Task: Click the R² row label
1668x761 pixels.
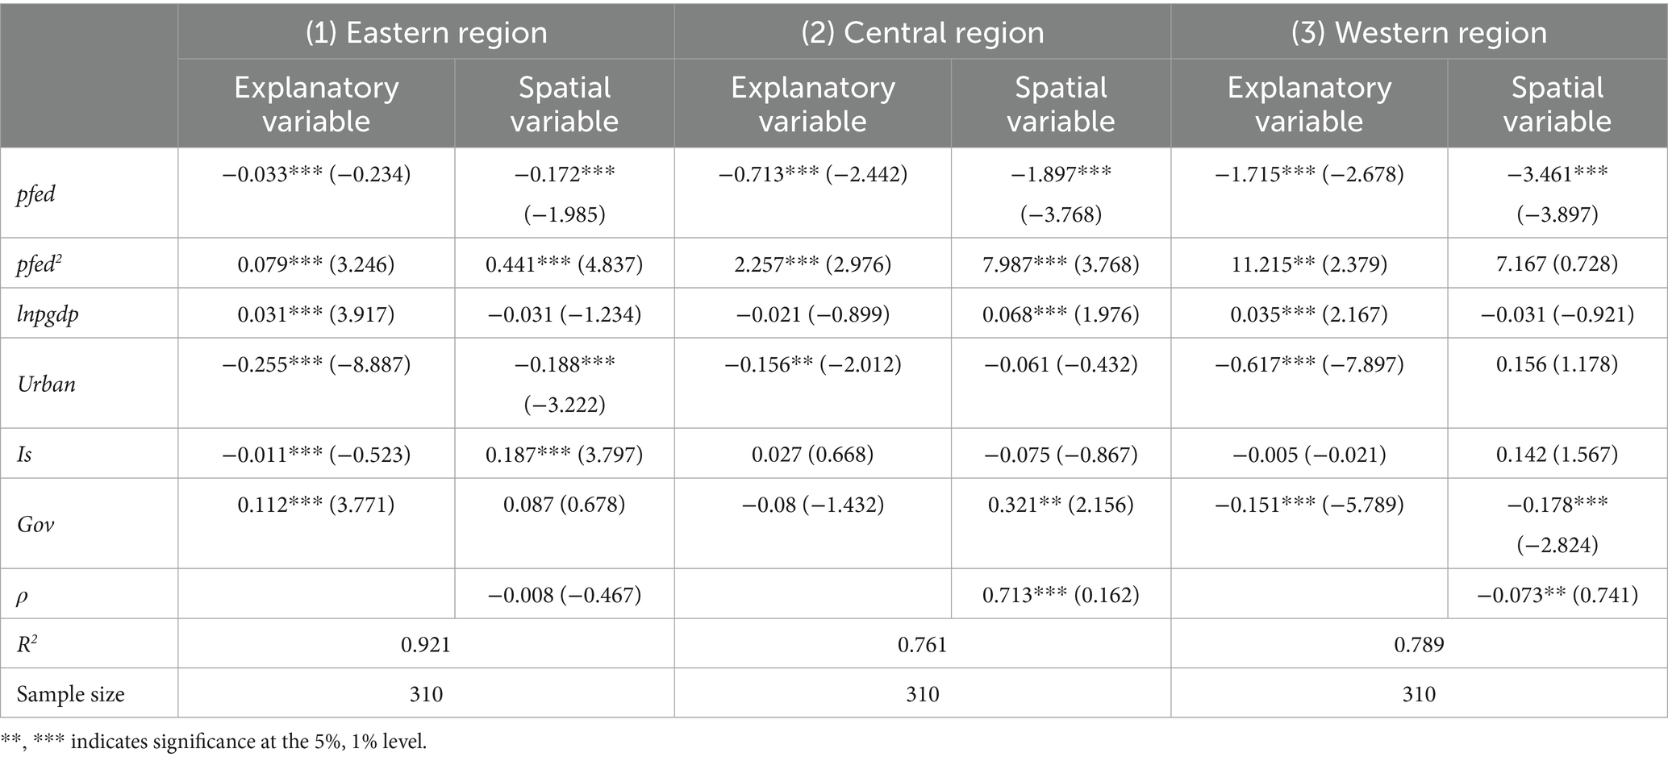Action: 27,644
